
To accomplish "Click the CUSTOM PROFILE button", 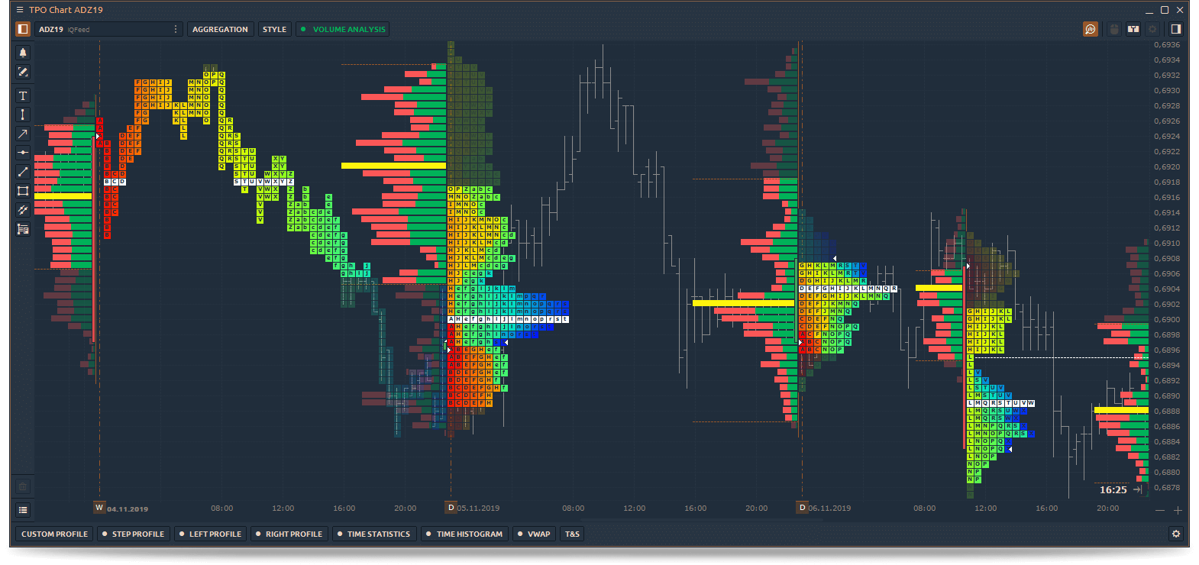I will click(x=54, y=534).
